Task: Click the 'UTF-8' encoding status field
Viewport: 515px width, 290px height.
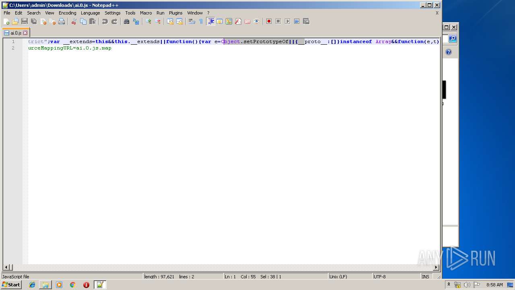Action: click(x=396, y=277)
